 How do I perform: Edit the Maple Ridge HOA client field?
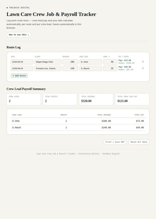click(48, 62)
